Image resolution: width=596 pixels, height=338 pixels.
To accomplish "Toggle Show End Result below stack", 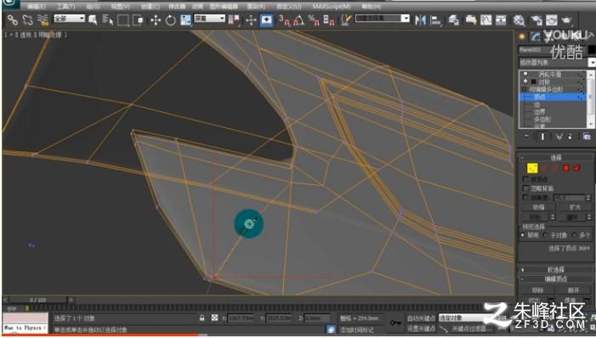I will (x=542, y=137).
